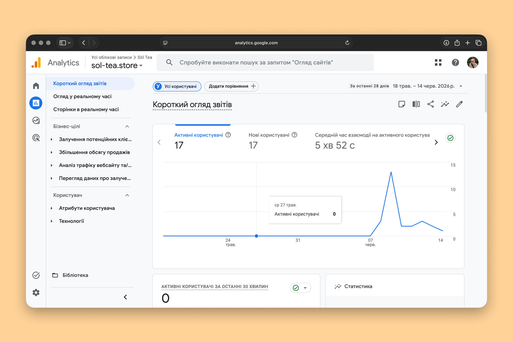
Task: Open Усі облікові записи breadcrumb
Action: coord(112,57)
